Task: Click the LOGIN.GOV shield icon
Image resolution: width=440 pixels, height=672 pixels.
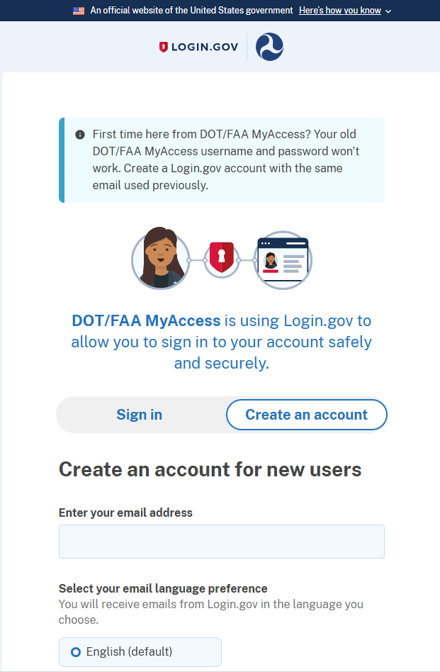Action: click(x=164, y=46)
